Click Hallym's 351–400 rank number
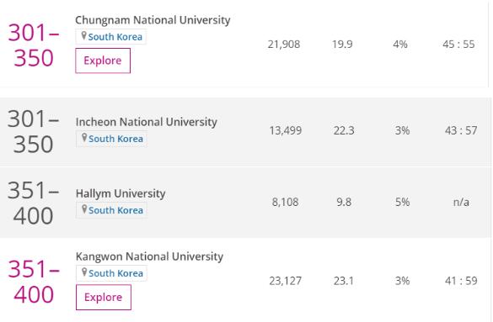 33,203
